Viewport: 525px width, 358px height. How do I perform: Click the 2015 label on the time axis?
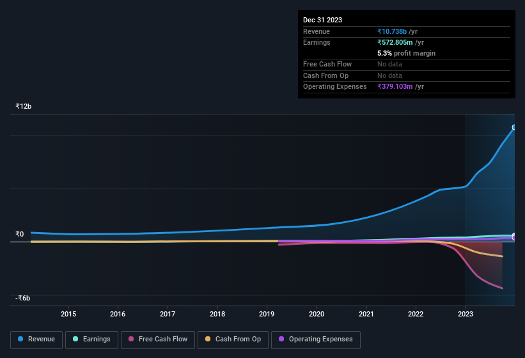click(68, 314)
